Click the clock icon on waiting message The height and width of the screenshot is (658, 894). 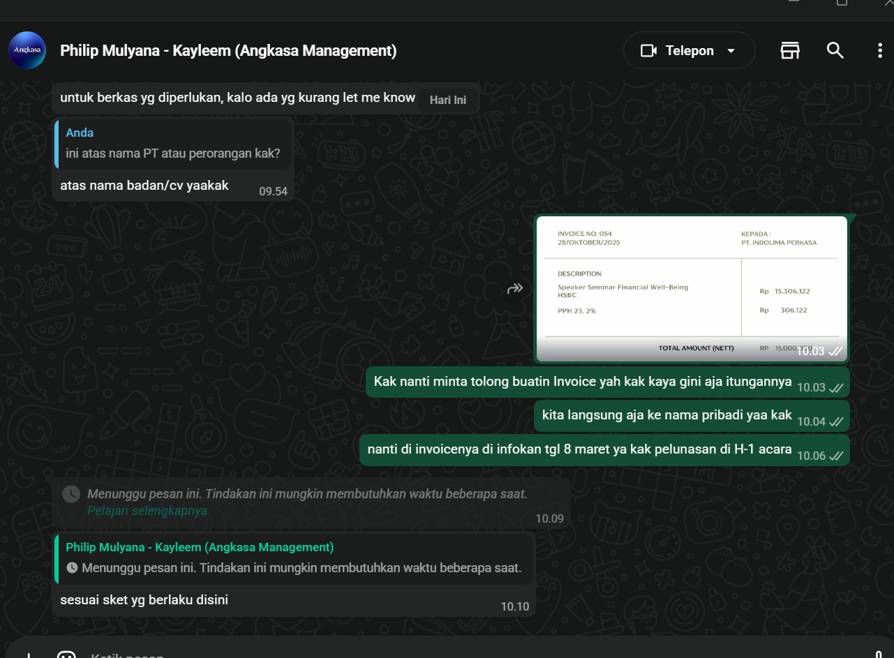coord(71,494)
